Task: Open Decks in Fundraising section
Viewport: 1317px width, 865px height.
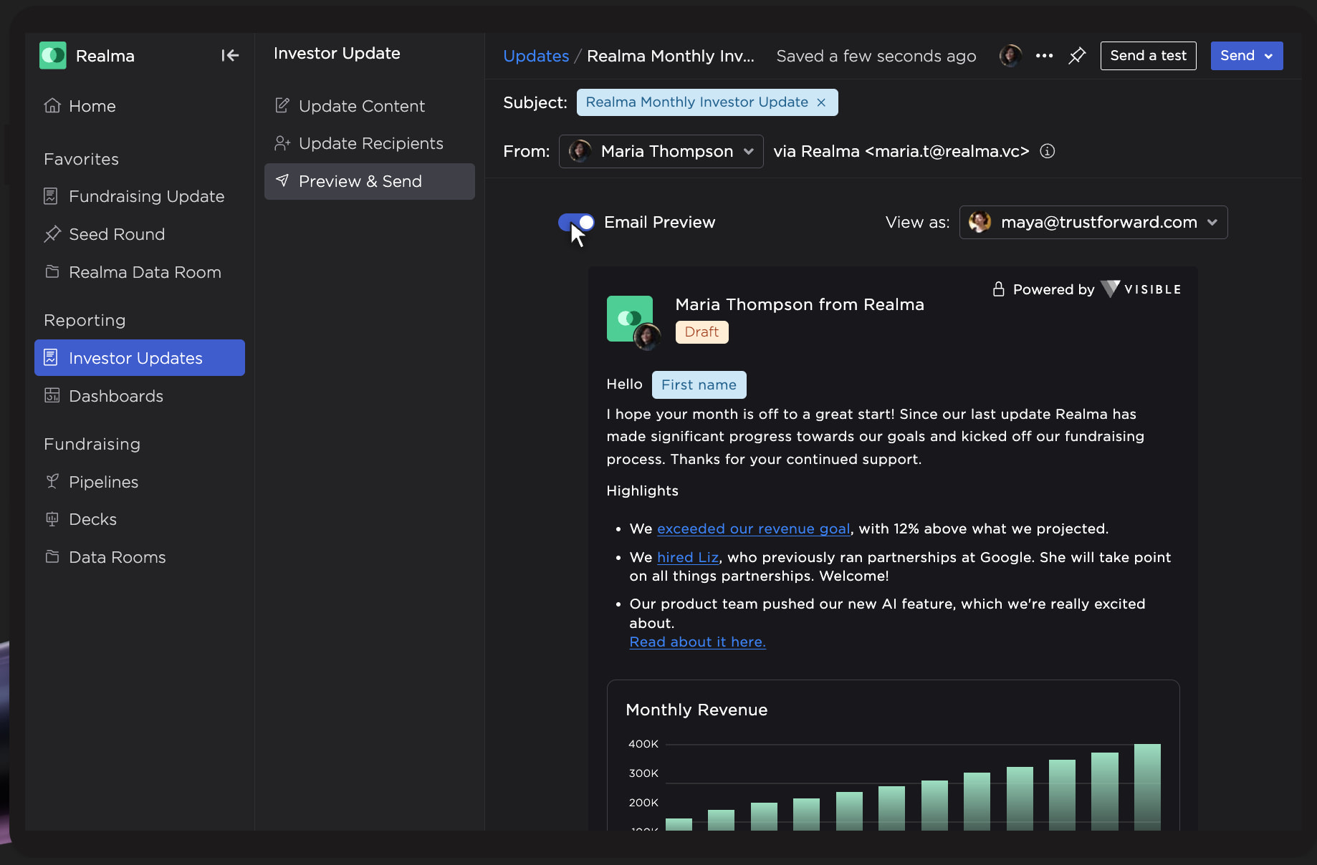Action: click(x=140, y=519)
